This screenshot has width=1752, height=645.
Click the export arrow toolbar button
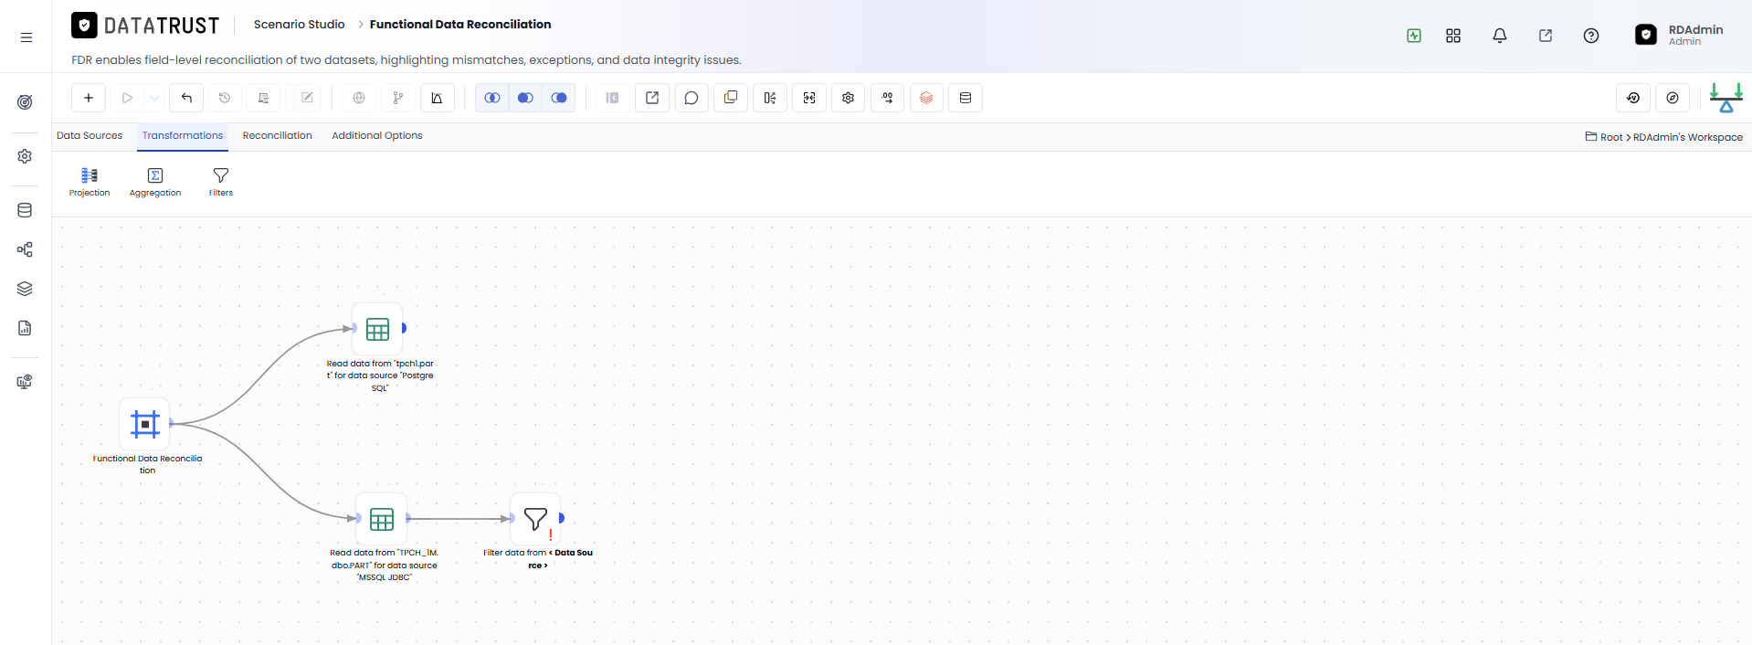point(652,98)
